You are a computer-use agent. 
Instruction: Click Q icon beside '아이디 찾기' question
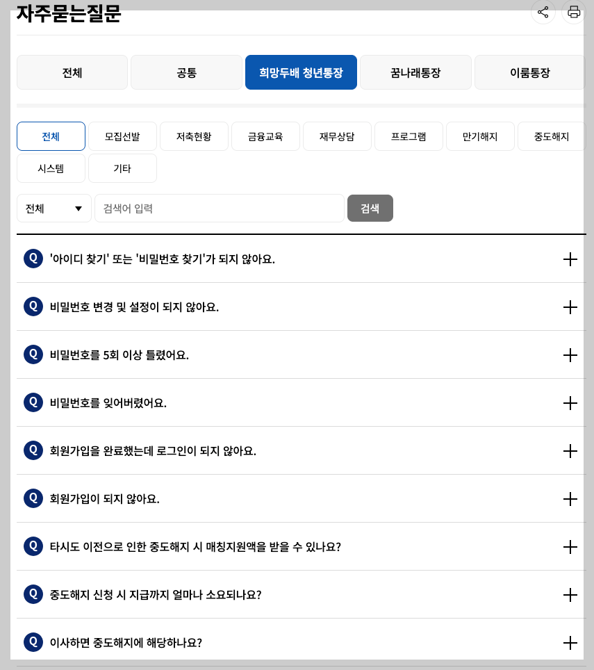[x=33, y=259]
